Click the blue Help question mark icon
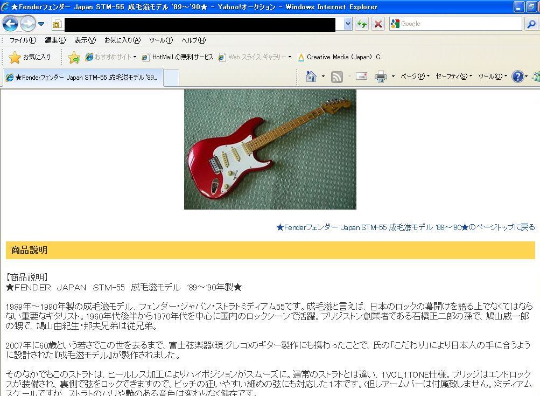 pyautogui.click(x=517, y=76)
